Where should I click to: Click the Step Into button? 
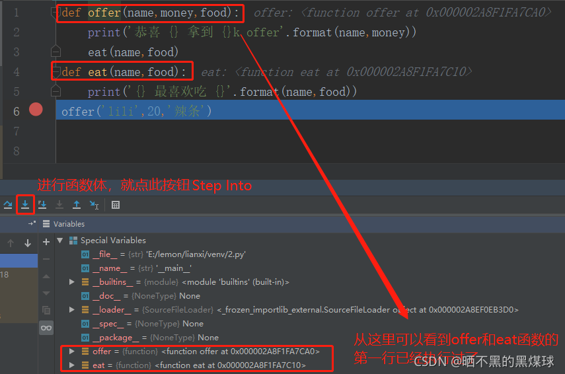click(24, 205)
